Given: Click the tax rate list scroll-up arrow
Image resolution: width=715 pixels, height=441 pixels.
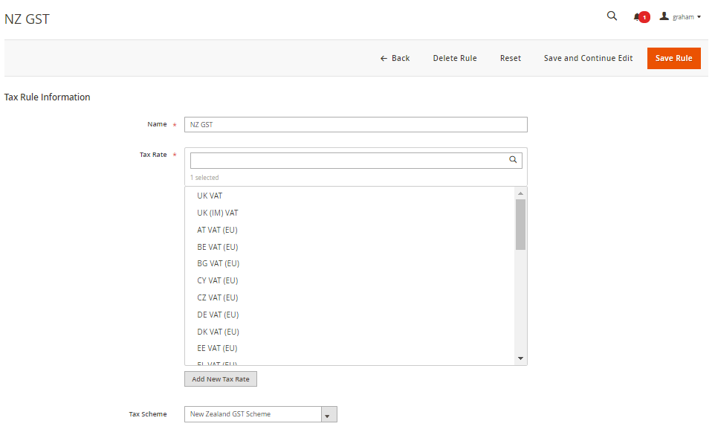Looking at the screenshot, I should [520, 193].
